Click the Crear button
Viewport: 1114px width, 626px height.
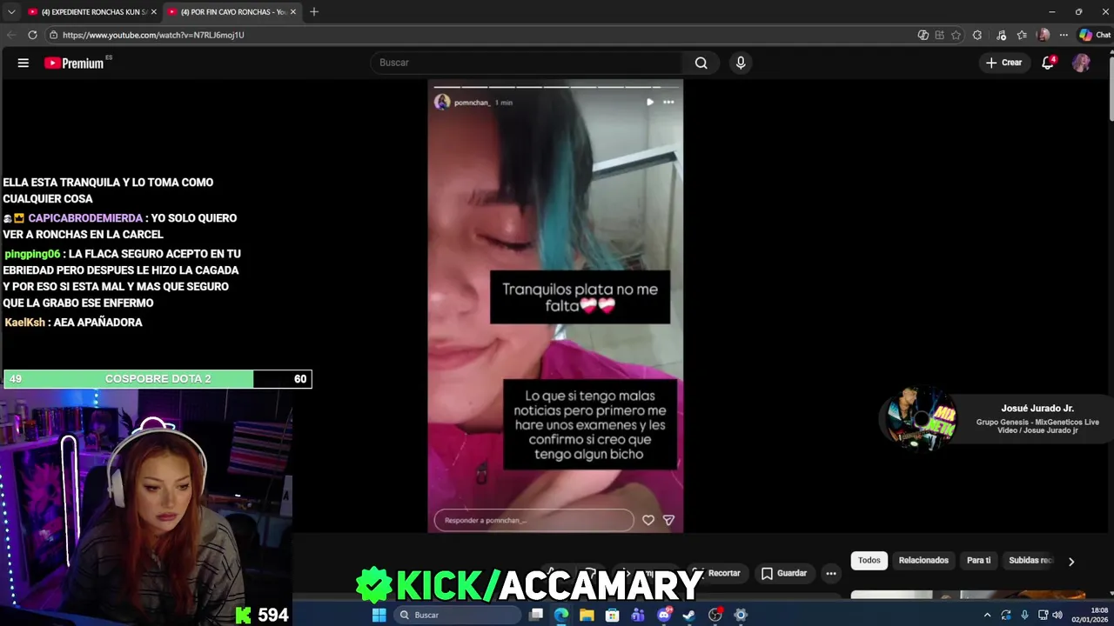point(1003,63)
